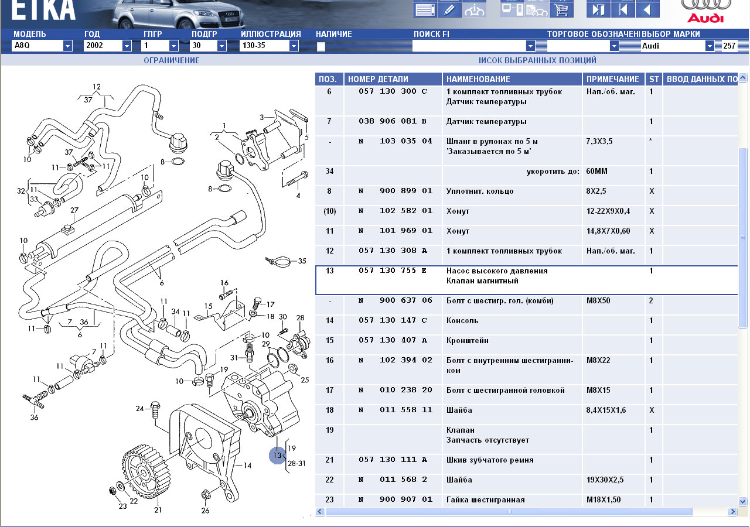Click the pencil edit icon

point(449,9)
